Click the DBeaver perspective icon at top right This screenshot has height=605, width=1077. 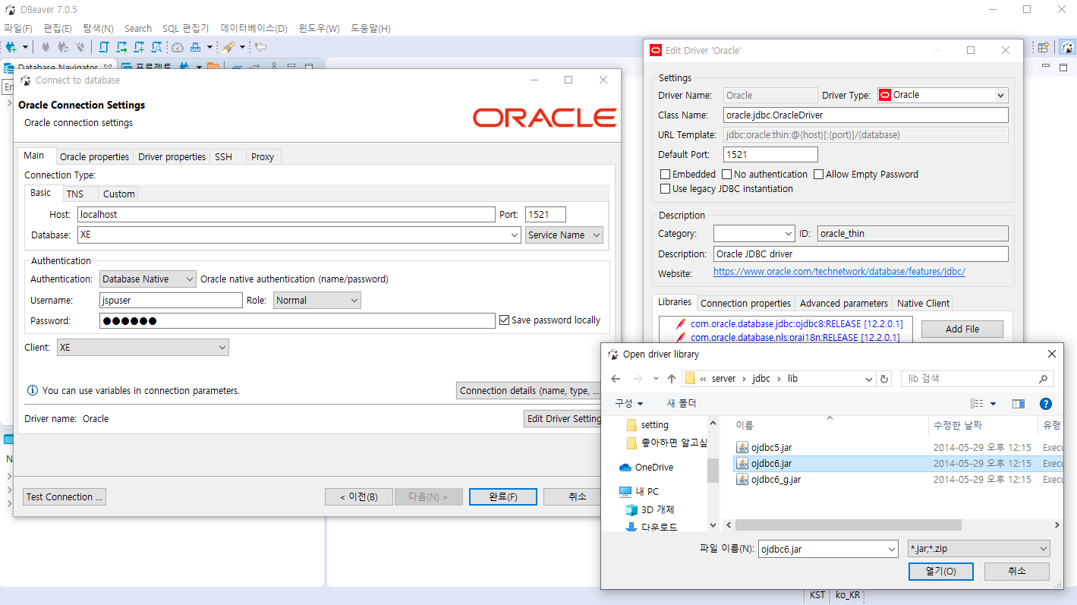1067,47
